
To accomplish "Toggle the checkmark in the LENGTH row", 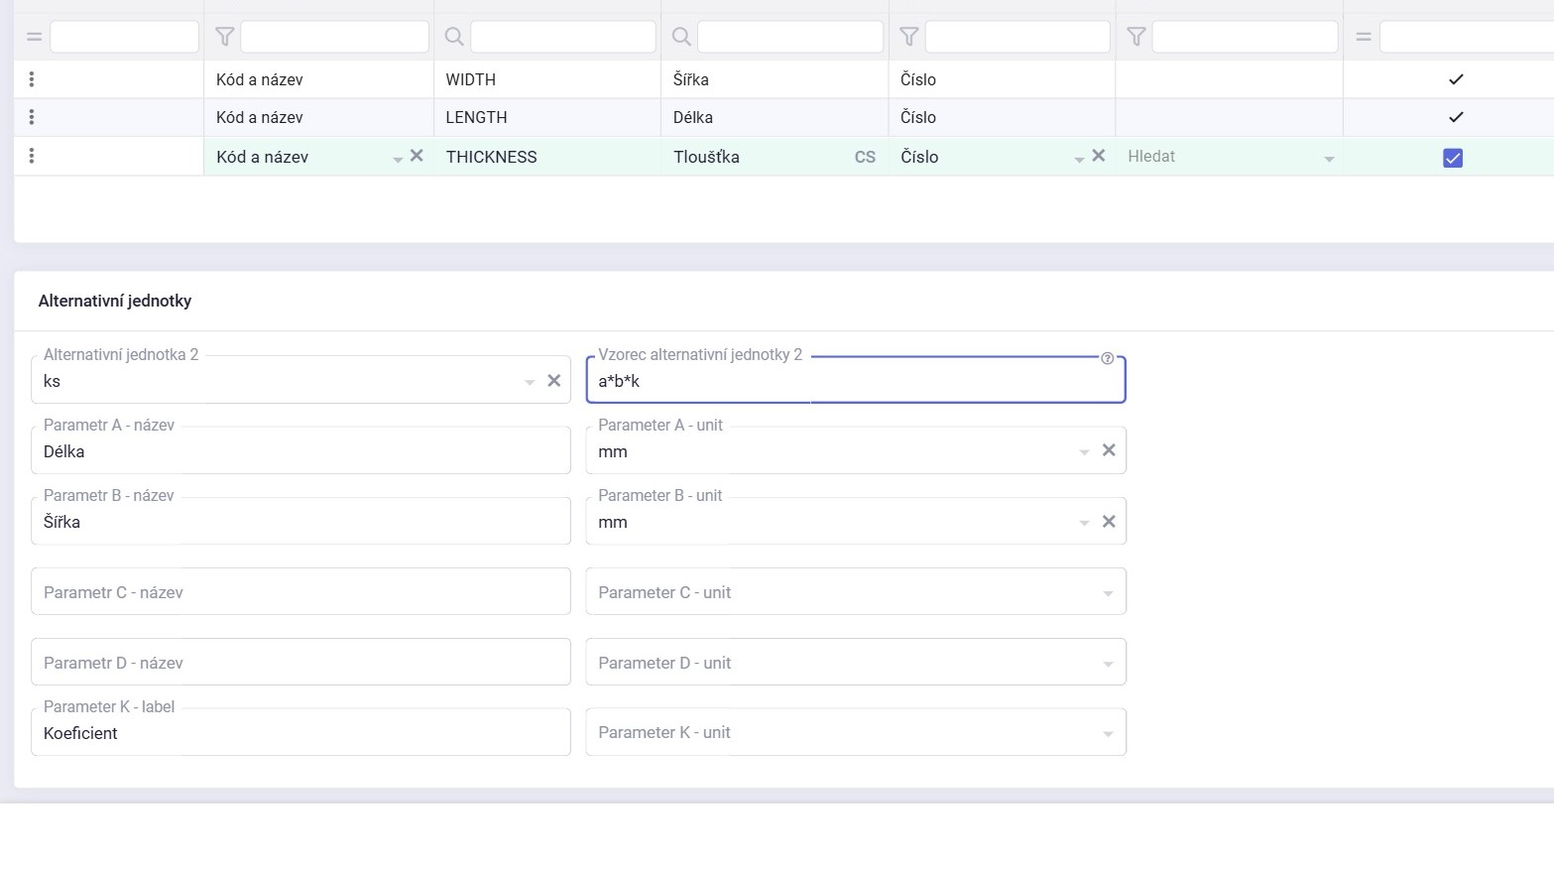I will 1455,117.
